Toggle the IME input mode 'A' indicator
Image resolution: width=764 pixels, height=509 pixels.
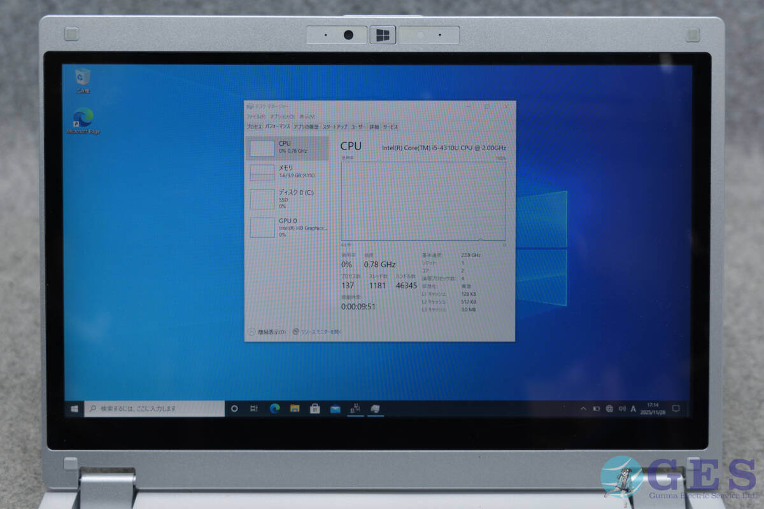[633, 408]
